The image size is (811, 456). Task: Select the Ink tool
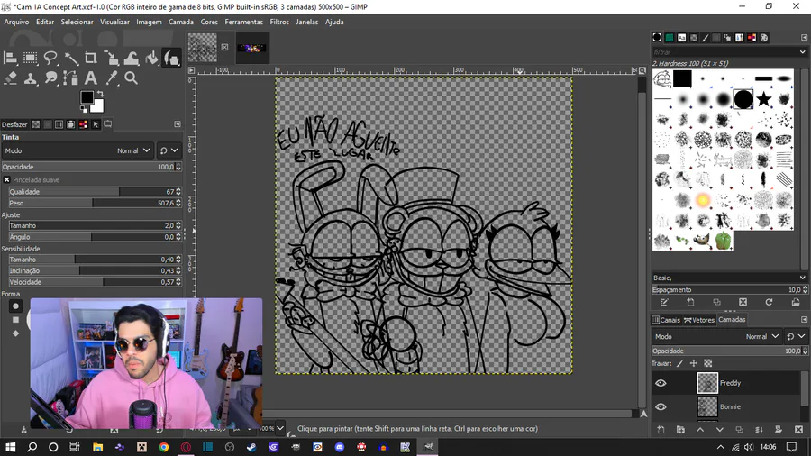[x=172, y=58]
